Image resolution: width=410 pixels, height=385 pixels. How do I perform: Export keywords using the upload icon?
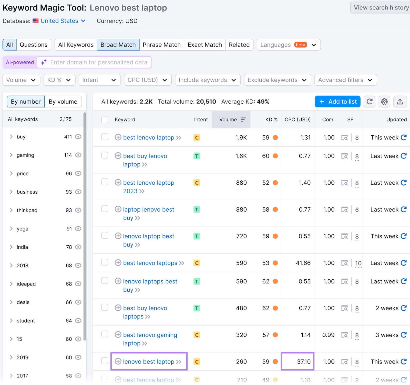coord(400,102)
